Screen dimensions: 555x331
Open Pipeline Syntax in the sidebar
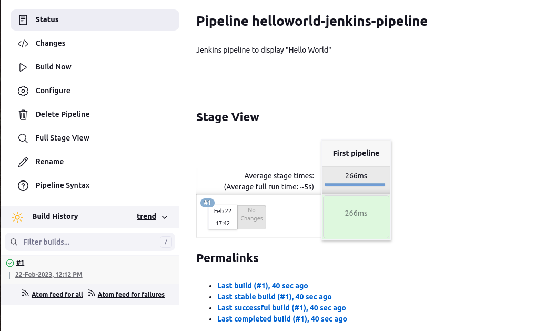coord(95,186)
